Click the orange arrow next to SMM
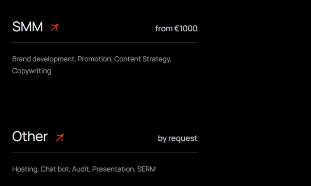The image size is (311, 186). pyautogui.click(x=54, y=28)
